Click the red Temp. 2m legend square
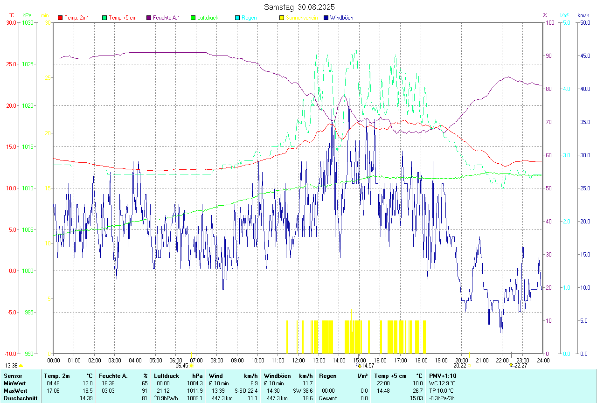This screenshot has height=403, width=597. point(60,18)
